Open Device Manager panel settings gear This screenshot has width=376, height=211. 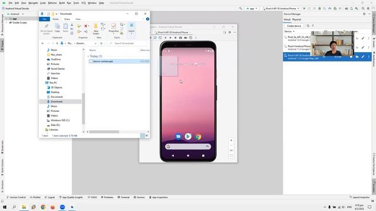(364, 14)
